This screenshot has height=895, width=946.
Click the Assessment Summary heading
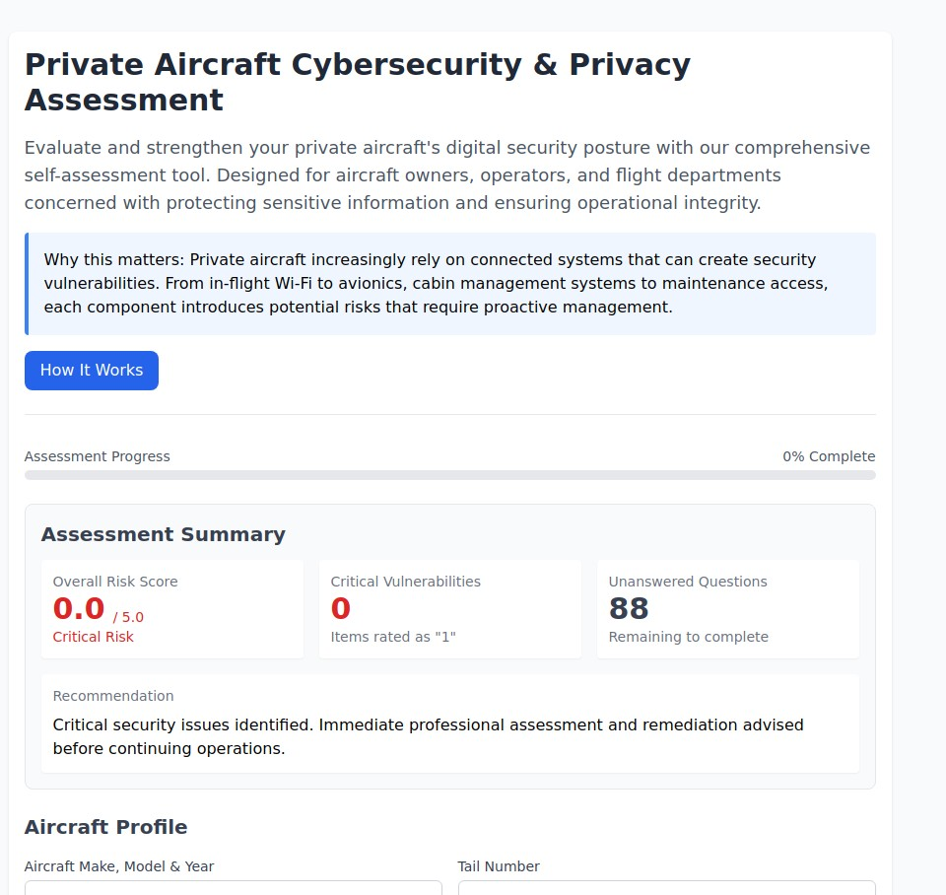click(164, 534)
